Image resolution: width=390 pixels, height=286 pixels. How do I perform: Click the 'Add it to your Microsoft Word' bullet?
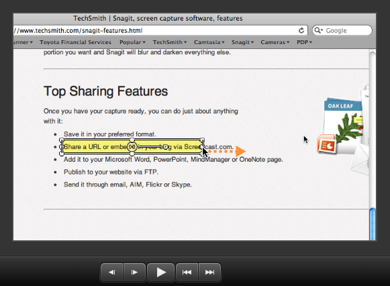point(173,159)
